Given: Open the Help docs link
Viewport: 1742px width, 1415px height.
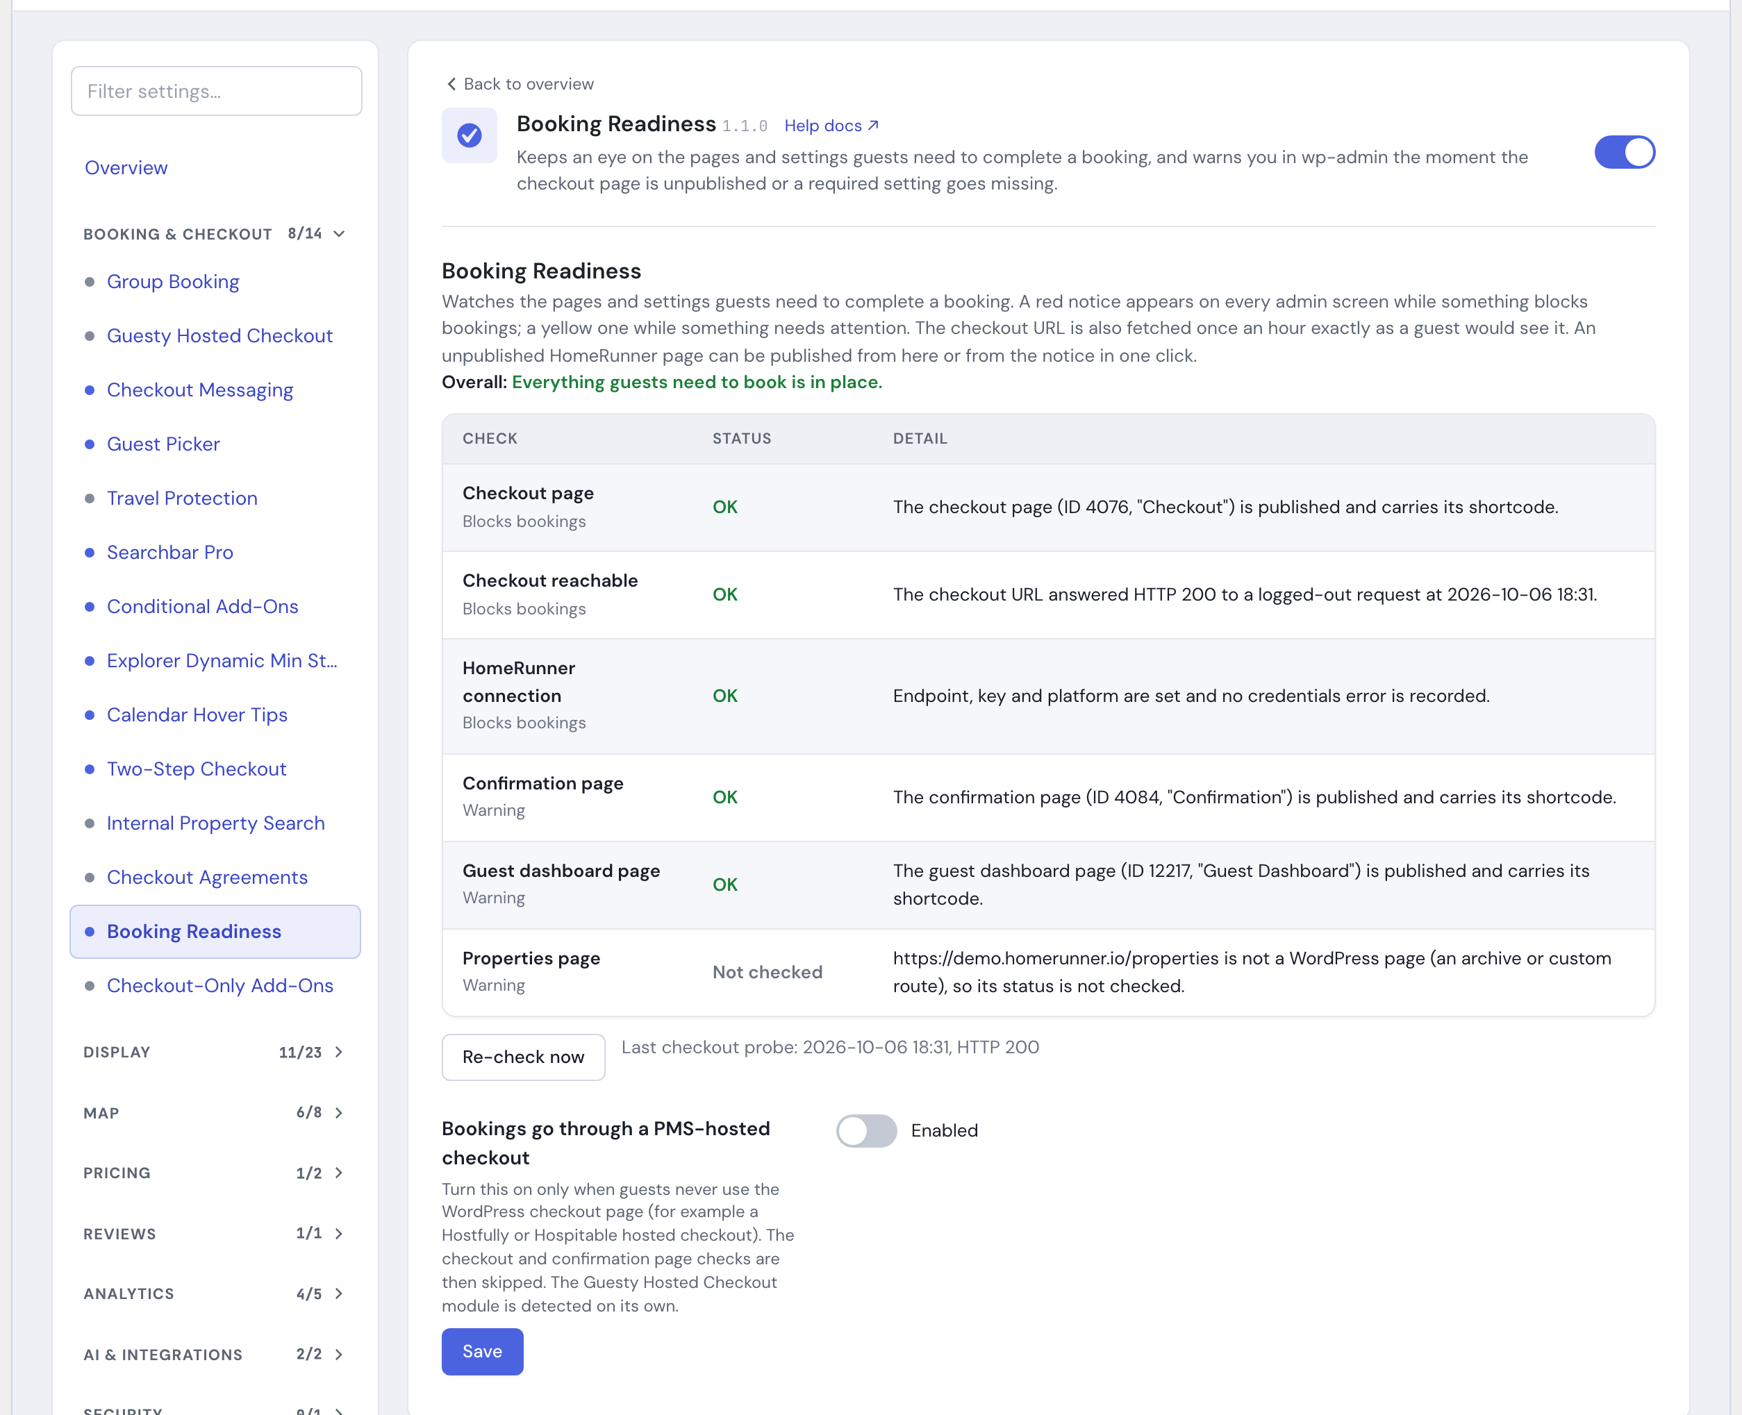Looking at the screenshot, I should coord(831,126).
